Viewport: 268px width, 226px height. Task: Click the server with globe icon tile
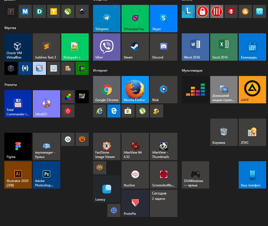[x=68, y=68]
